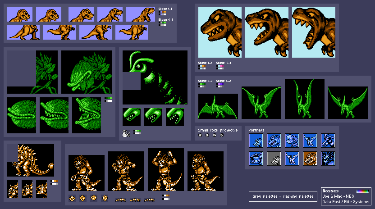Select the first orange ball sprite under the lion-man boss

(72, 198)
